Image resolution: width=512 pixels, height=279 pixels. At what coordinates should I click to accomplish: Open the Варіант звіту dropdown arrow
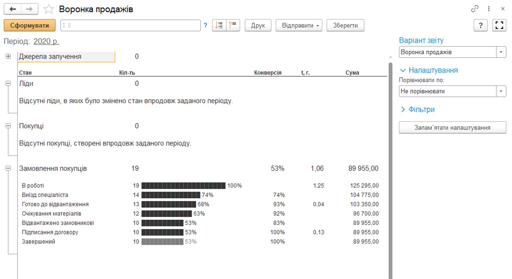click(501, 52)
